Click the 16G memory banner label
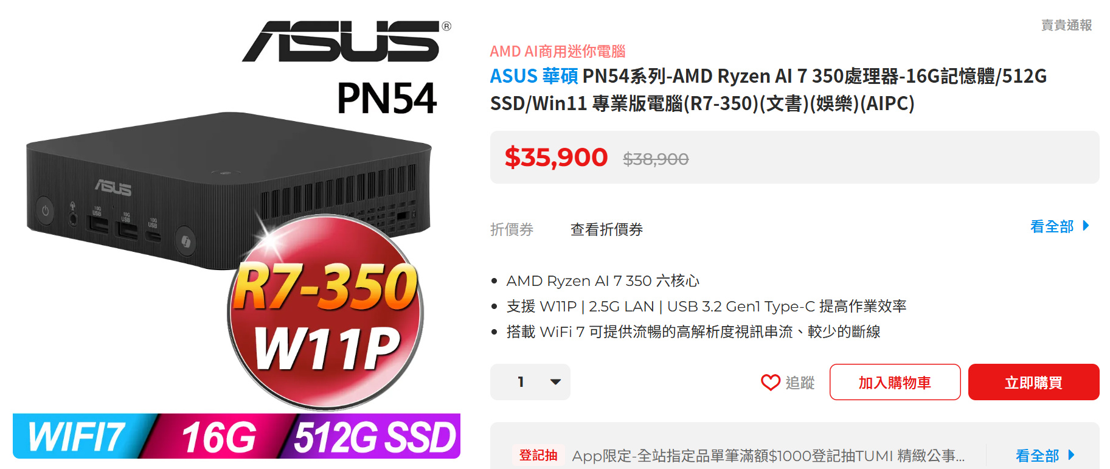 tap(219, 437)
